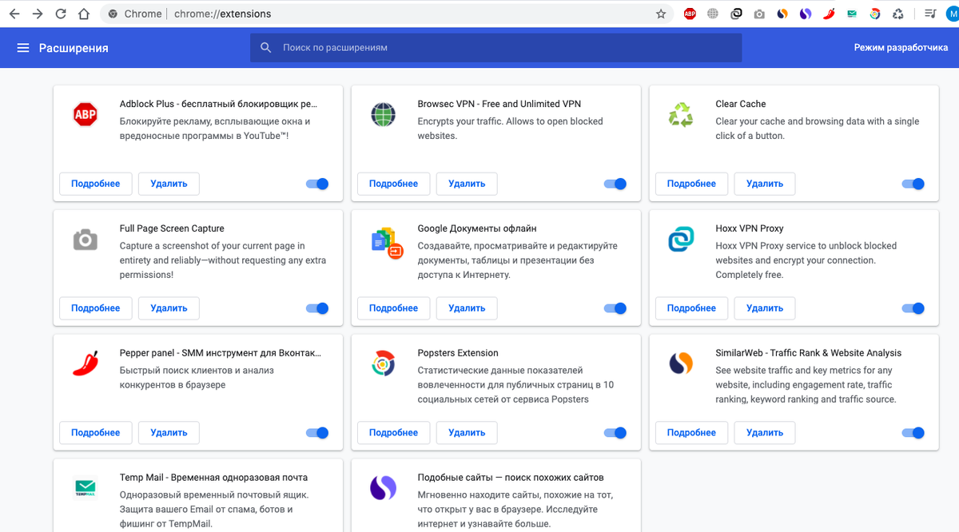Click Удалить for Google Документы офлайн
Viewport: 959px width, 532px height.
[x=467, y=308]
